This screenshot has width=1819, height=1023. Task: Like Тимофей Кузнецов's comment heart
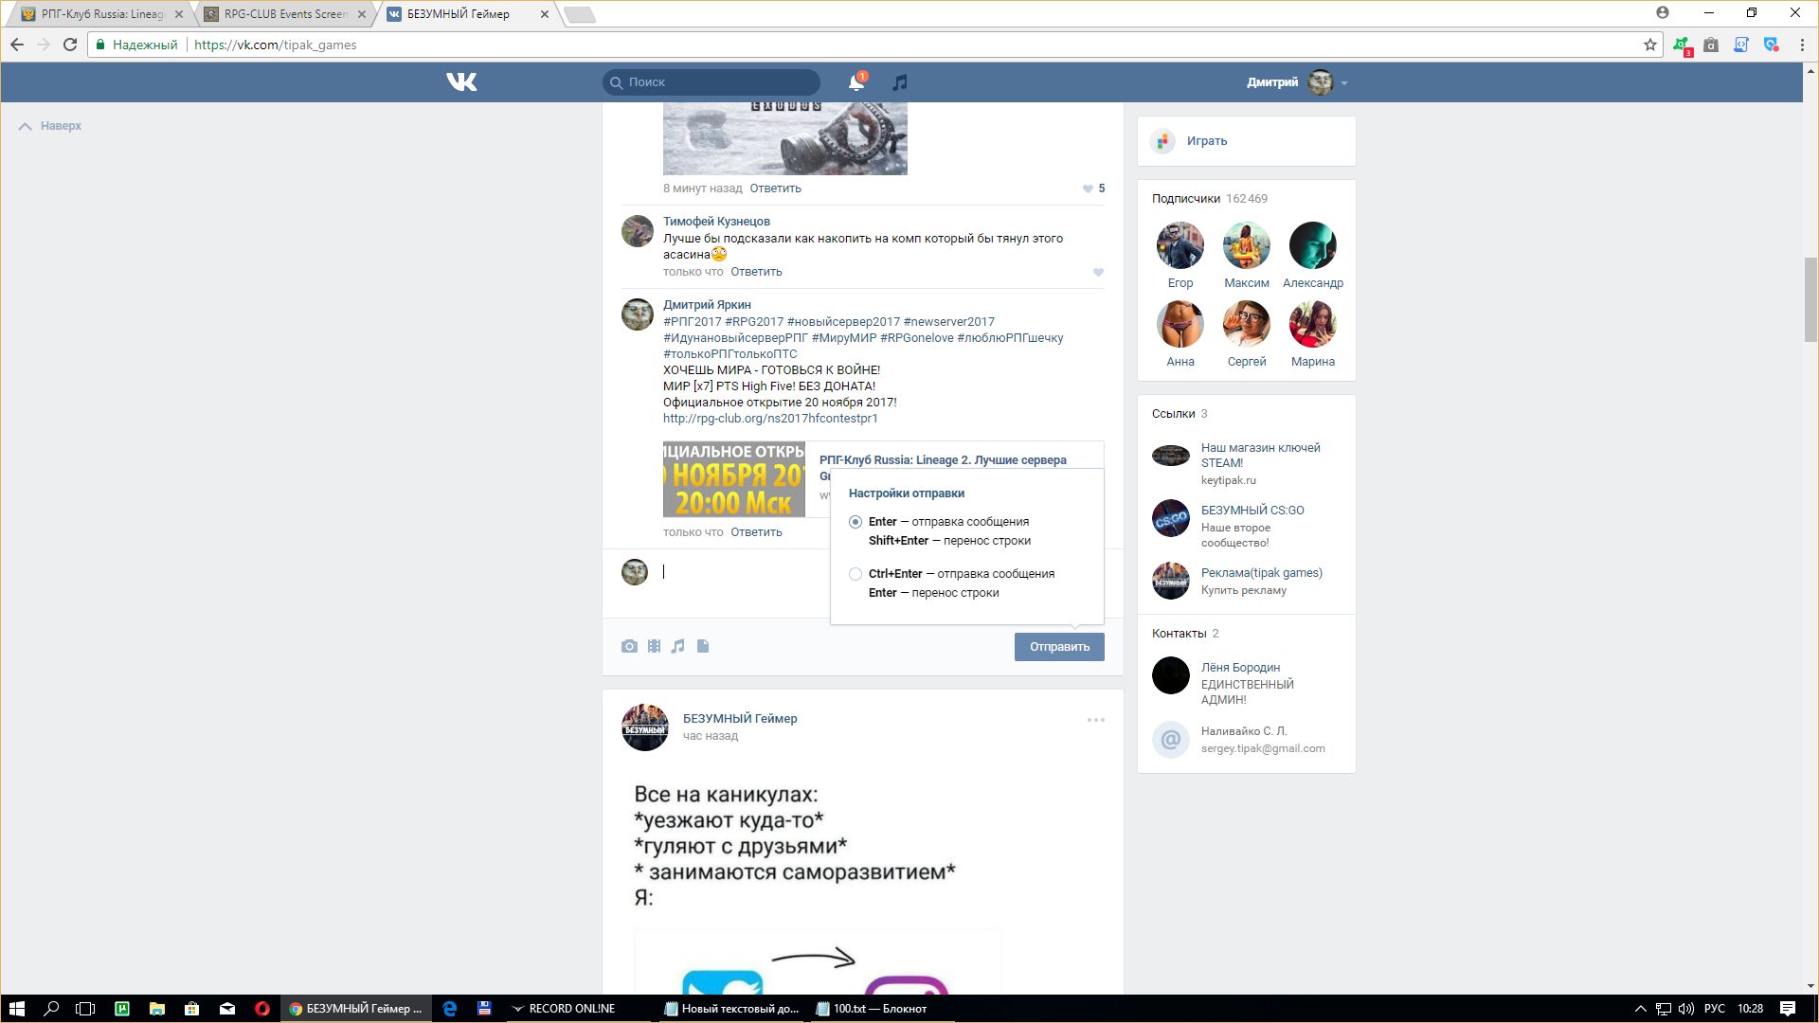click(x=1098, y=273)
